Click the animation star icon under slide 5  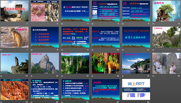point(123,24)
